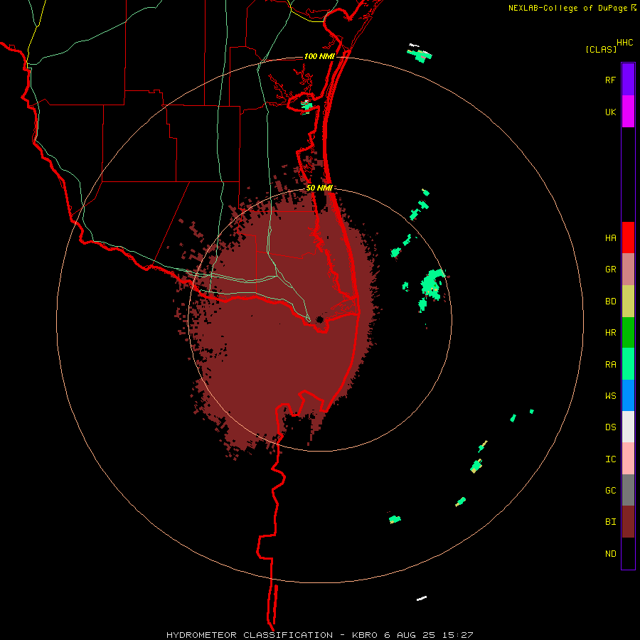Click the UK magenta color swatch in legend

628,112
